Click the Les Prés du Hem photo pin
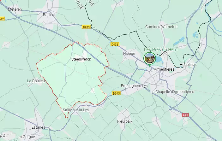Screen dimensions: 222x141 pyautogui.click(x=149, y=58)
